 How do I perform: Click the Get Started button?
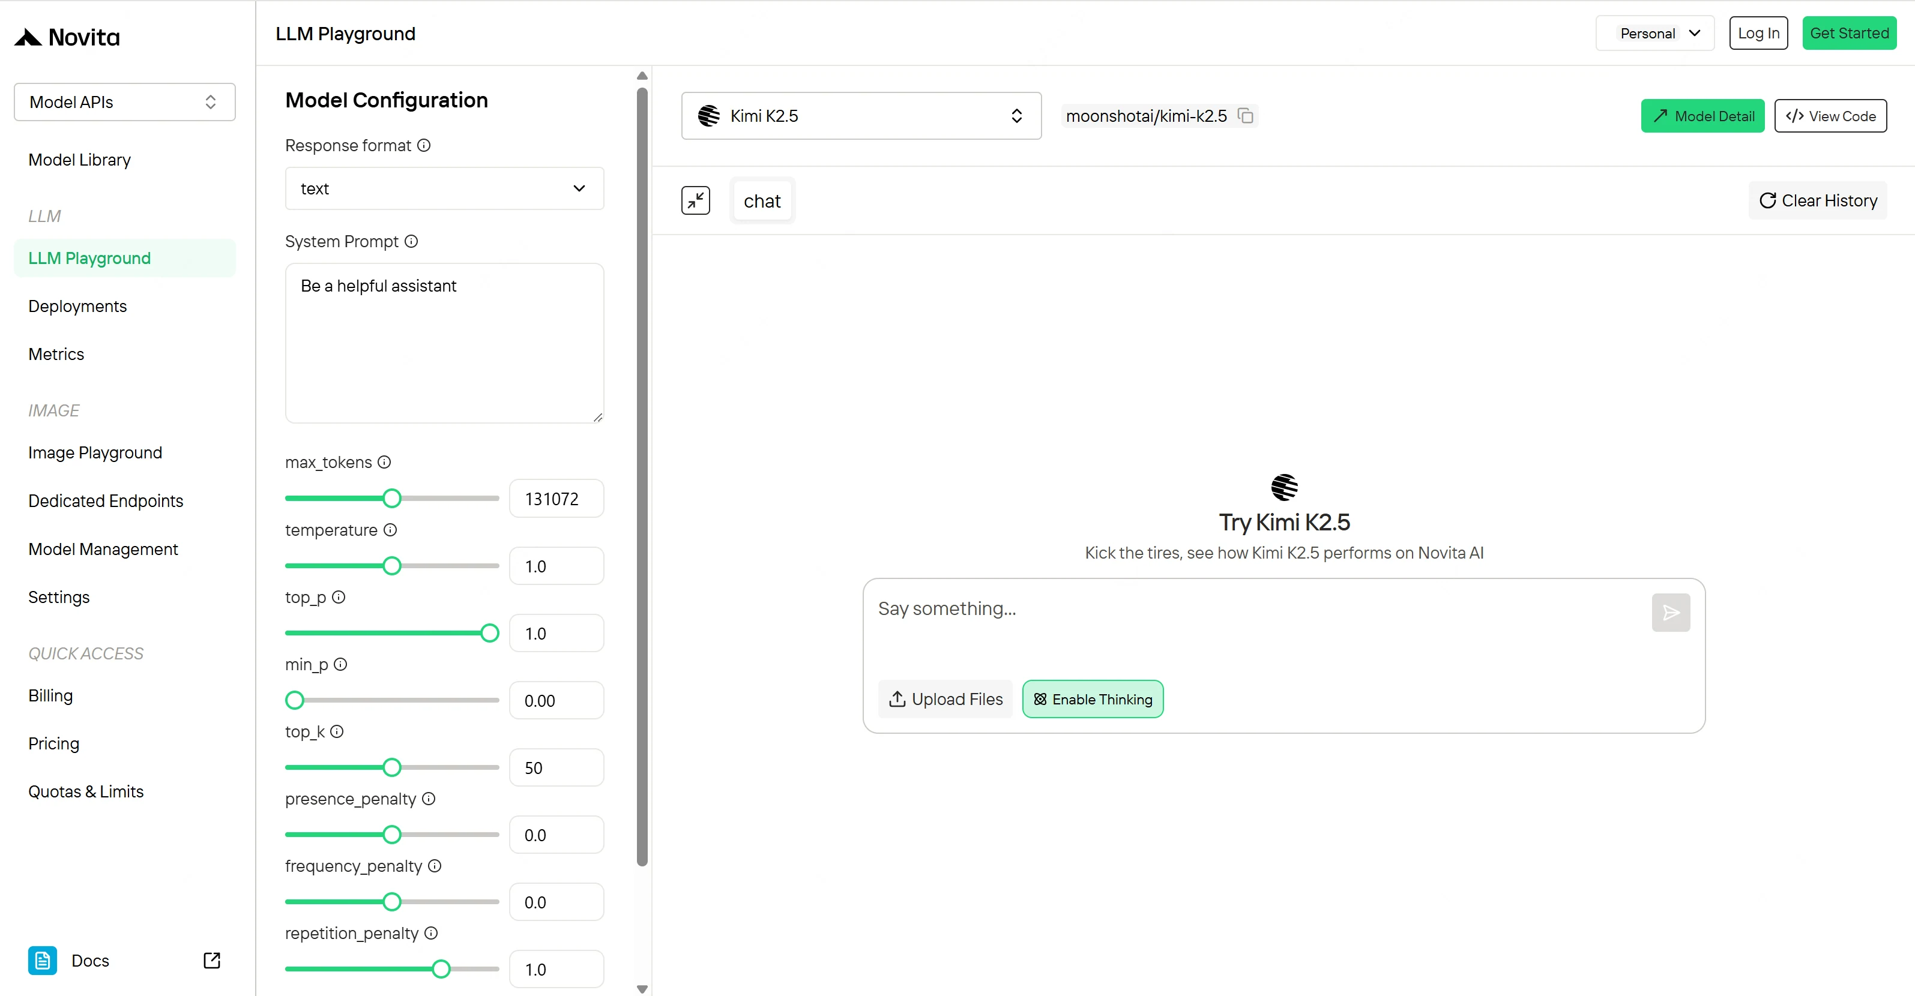(1849, 34)
